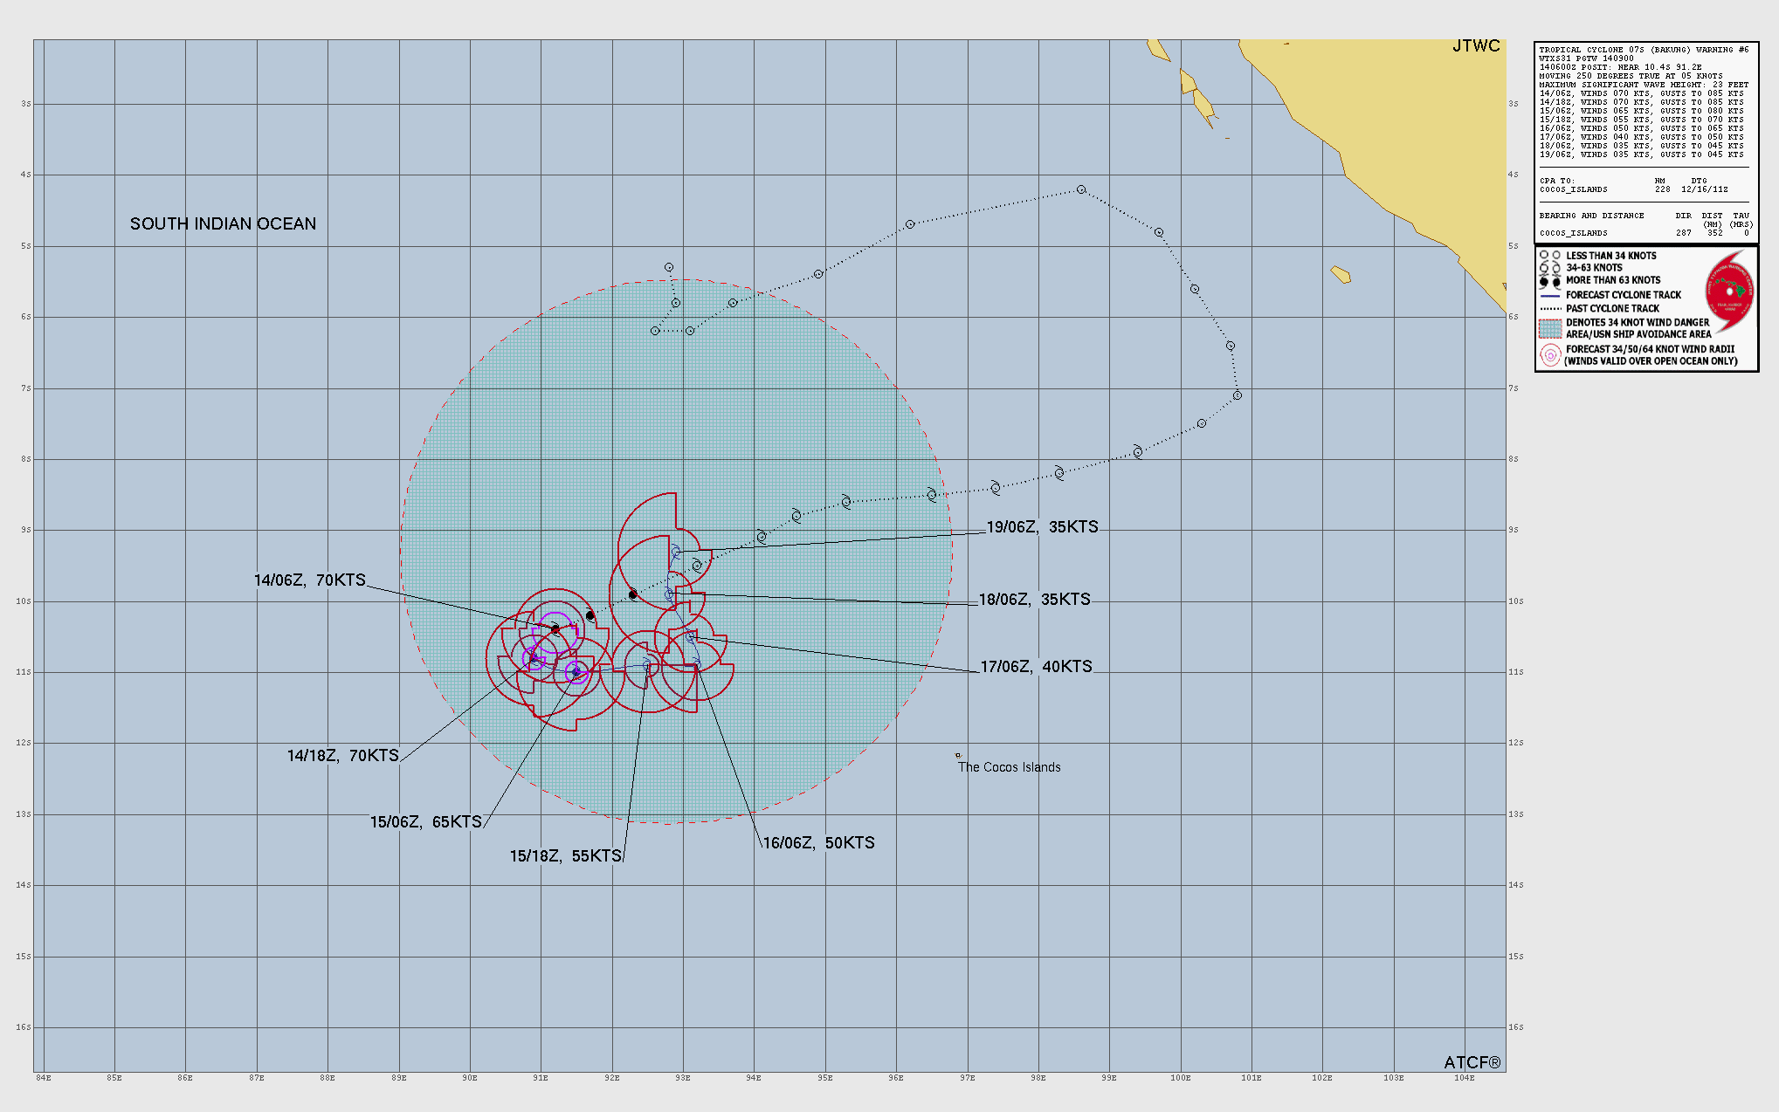
Task: Click the Tropical Cyclone 07S warning text header
Action: click(1644, 50)
